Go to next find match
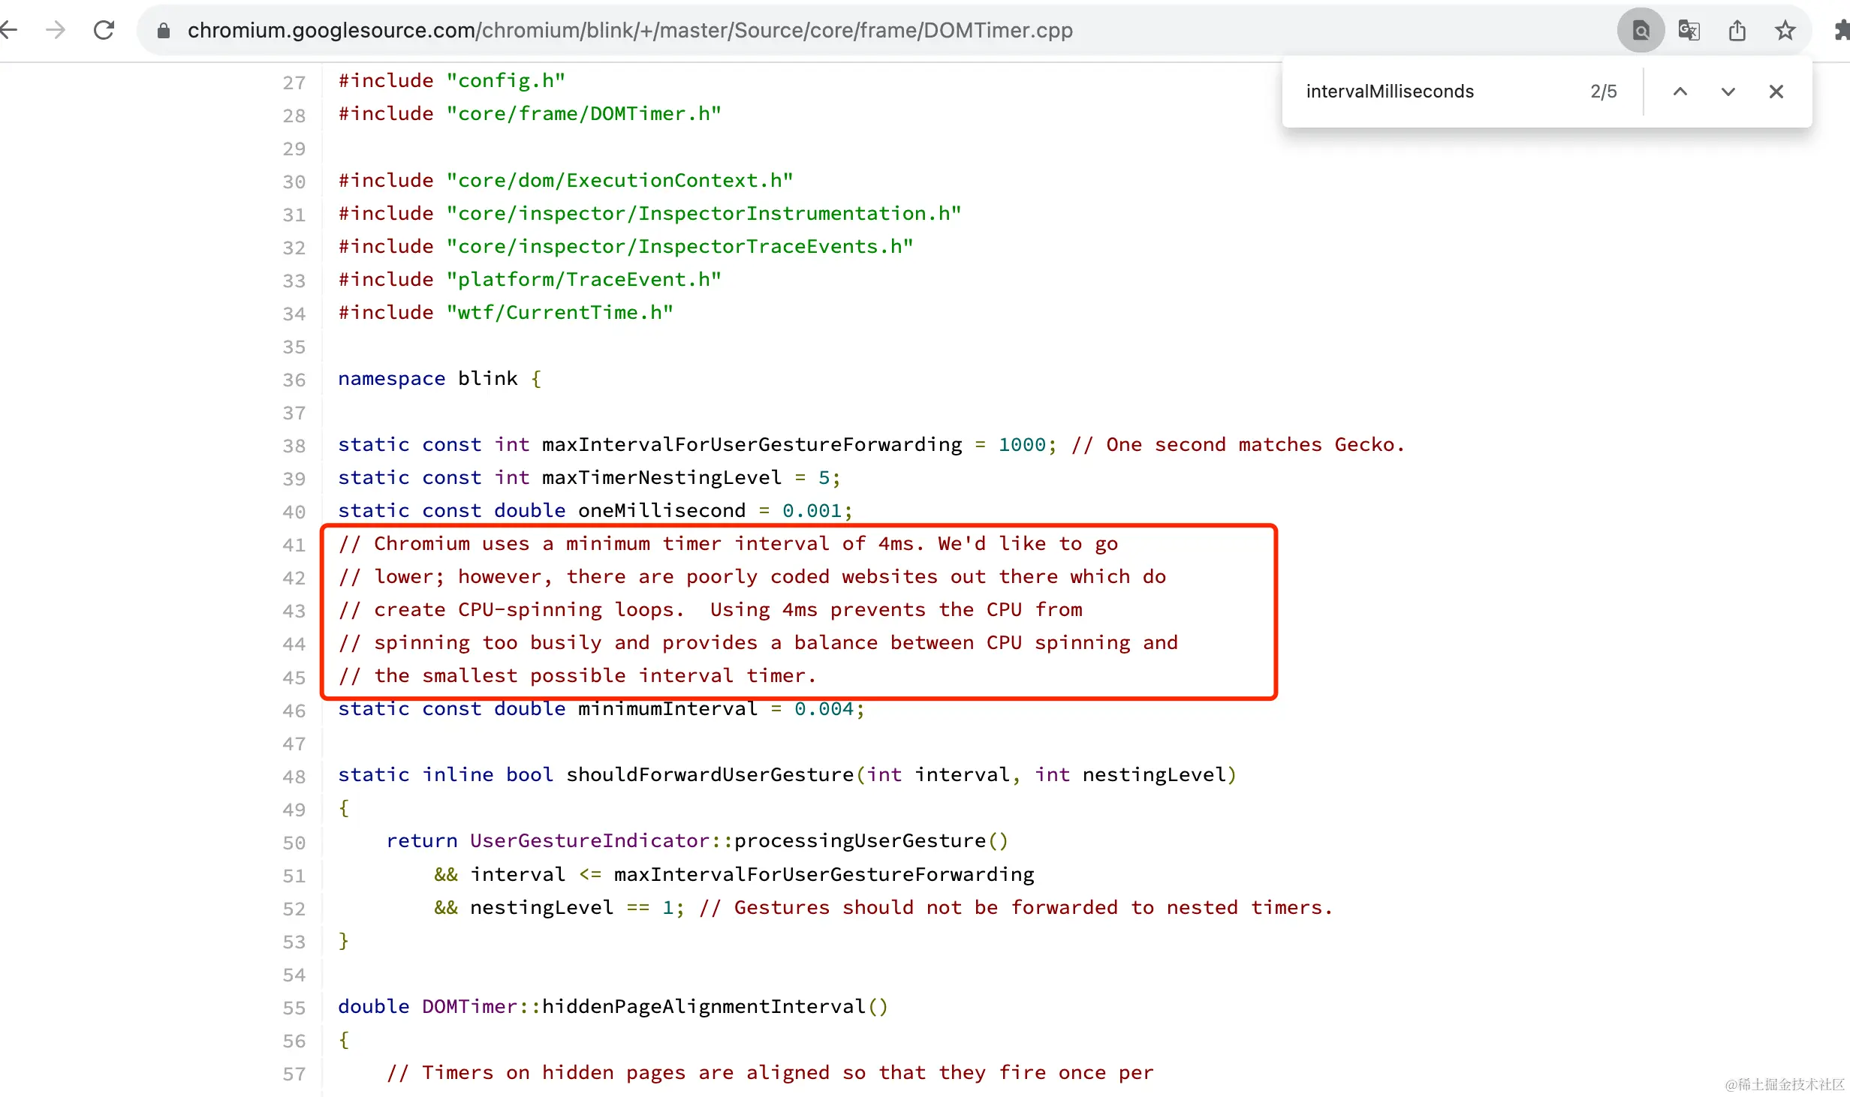The width and height of the screenshot is (1850, 1097). click(1728, 92)
